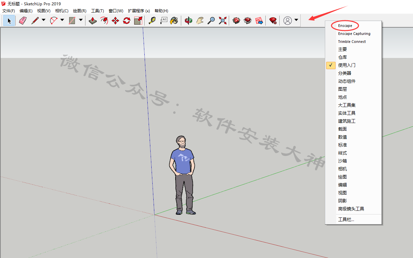Open the 相机(C) menu
413x258 pixels.
pyautogui.click(x=62, y=11)
